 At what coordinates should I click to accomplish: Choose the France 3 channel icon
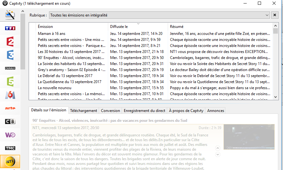(10, 55)
